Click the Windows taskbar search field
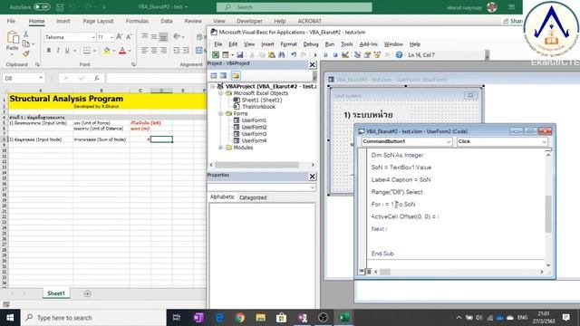This screenshot has height=326, width=580. pos(93,318)
